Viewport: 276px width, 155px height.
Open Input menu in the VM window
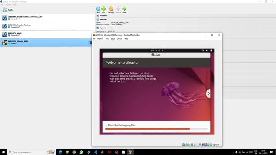coord(113,39)
